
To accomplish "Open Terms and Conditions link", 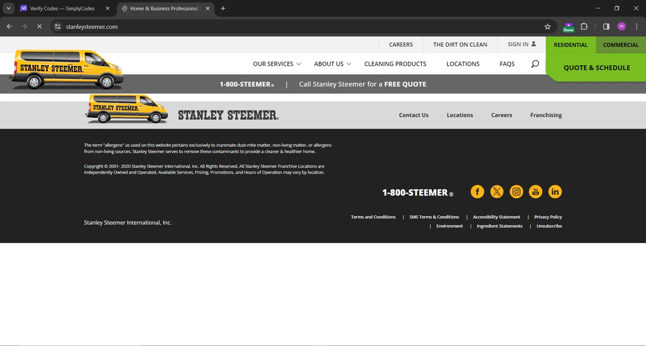I will 373,217.
